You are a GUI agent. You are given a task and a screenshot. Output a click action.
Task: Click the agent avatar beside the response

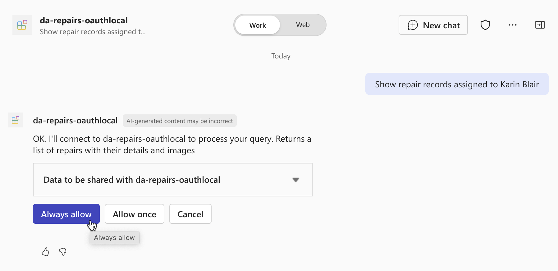(x=16, y=120)
